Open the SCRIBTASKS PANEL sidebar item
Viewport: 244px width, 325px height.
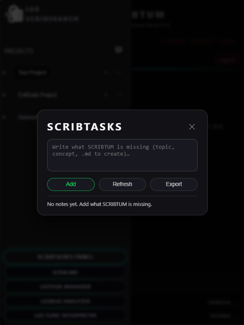(65, 257)
